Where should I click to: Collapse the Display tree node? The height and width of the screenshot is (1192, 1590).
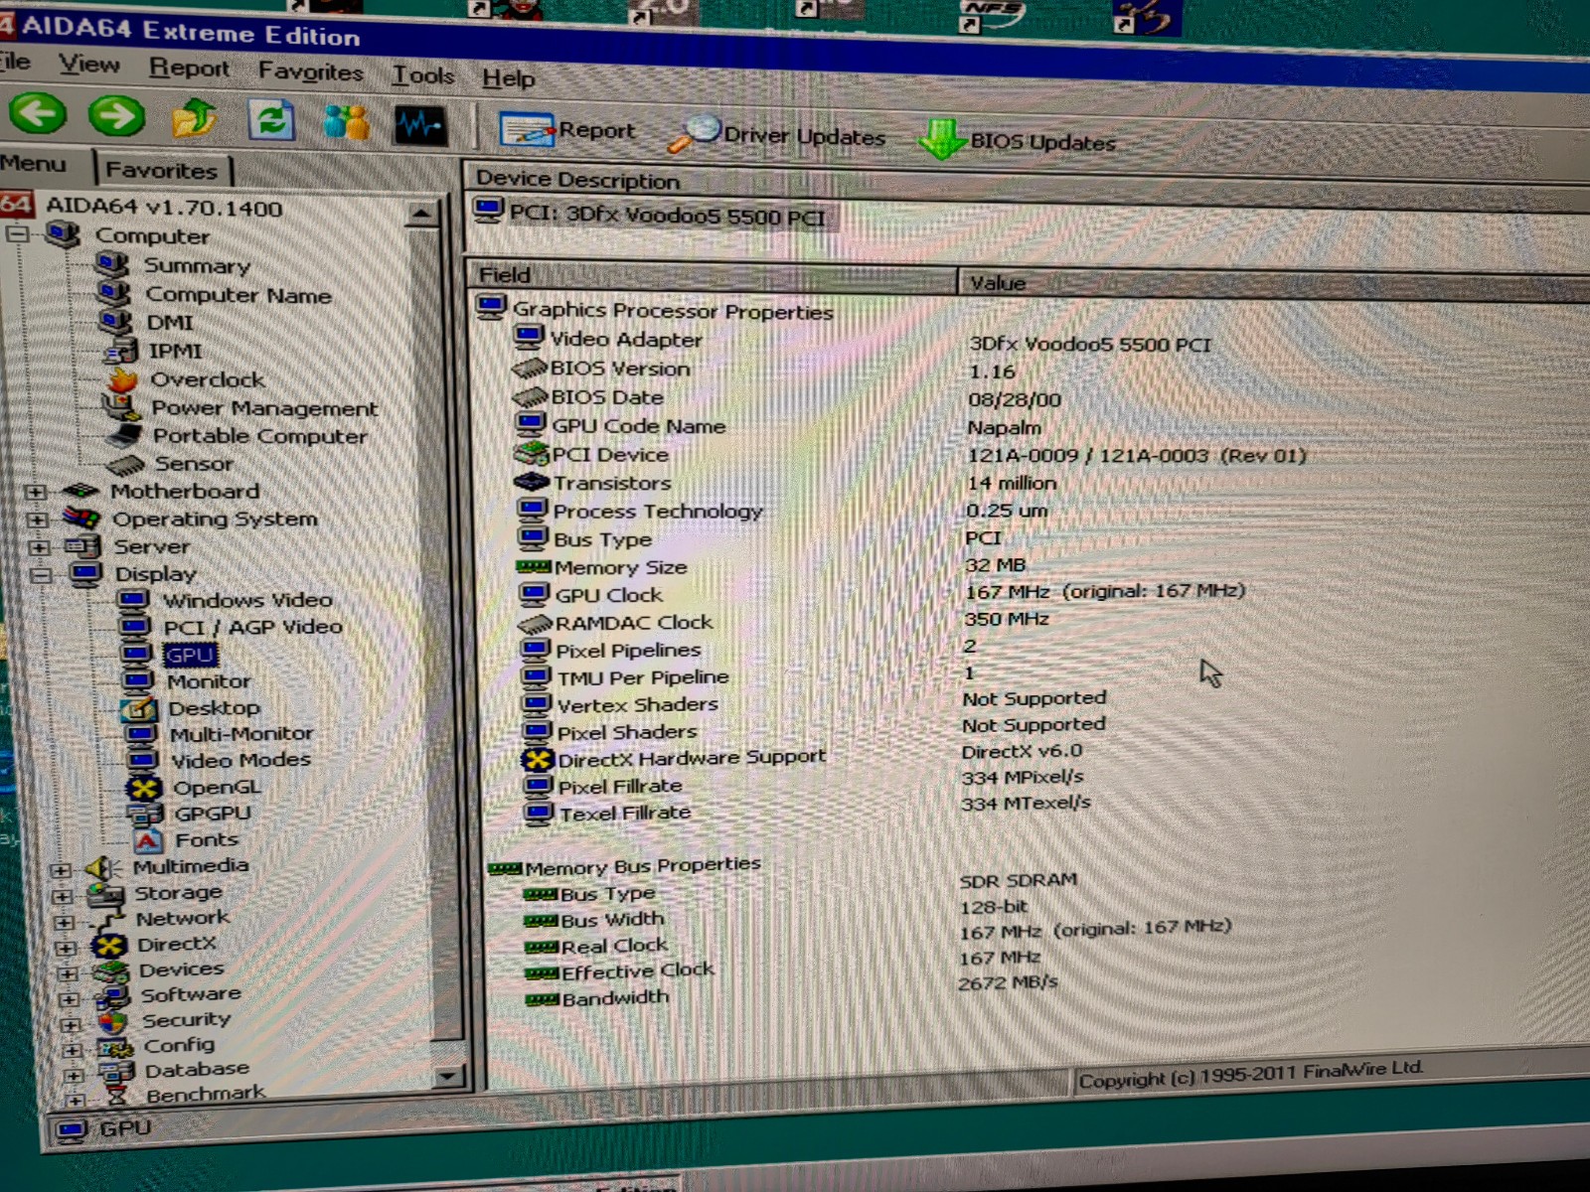pos(40,575)
